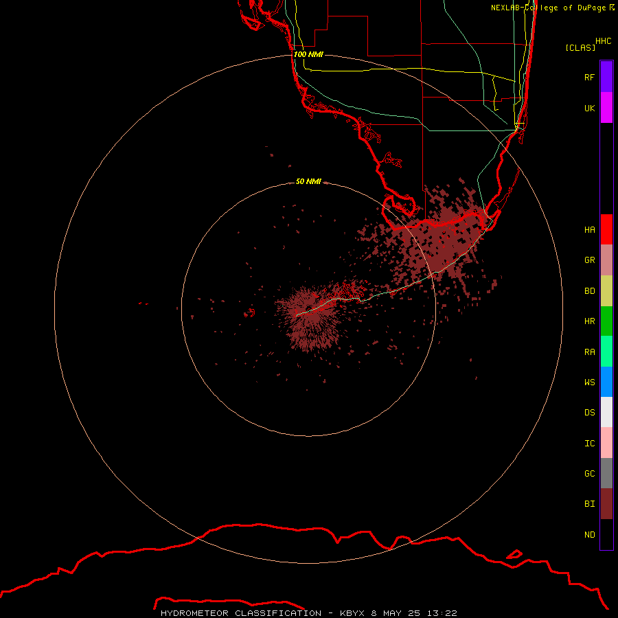Click the HR green legend swatch

point(606,321)
